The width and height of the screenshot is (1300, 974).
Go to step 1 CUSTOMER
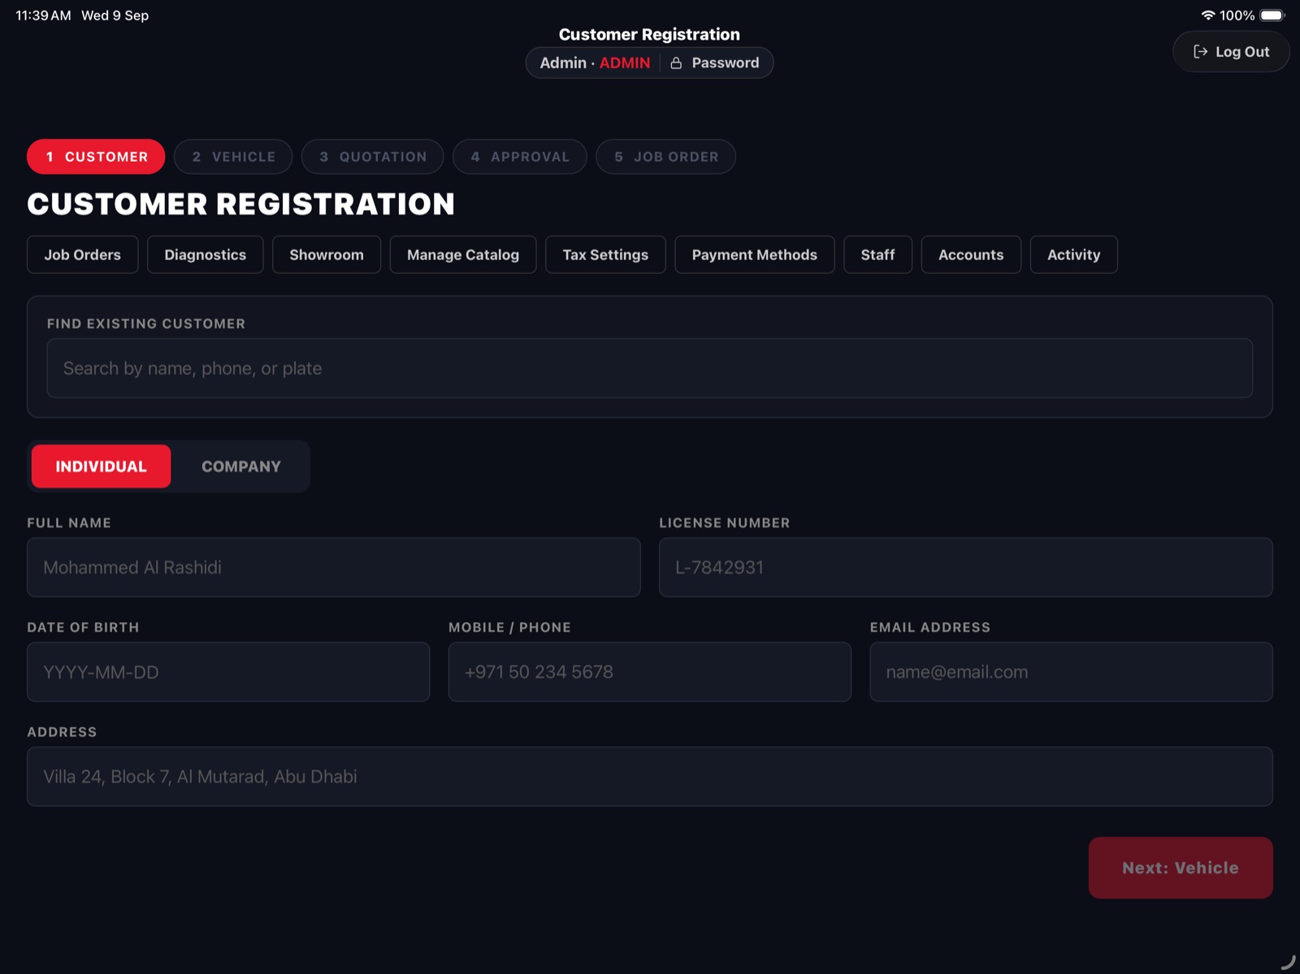click(x=96, y=157)
